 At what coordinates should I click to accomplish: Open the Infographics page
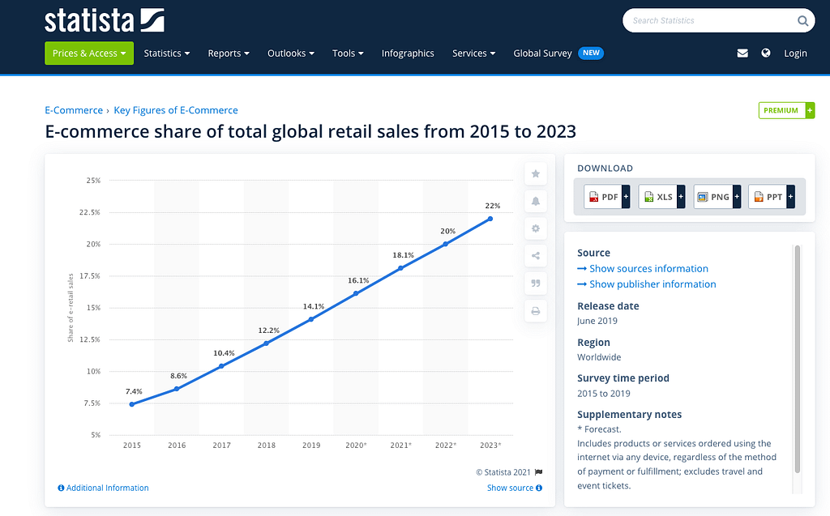click(408, 53)
